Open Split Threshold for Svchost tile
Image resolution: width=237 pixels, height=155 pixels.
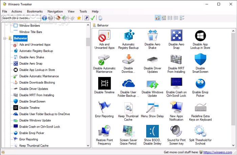(200, 135)
